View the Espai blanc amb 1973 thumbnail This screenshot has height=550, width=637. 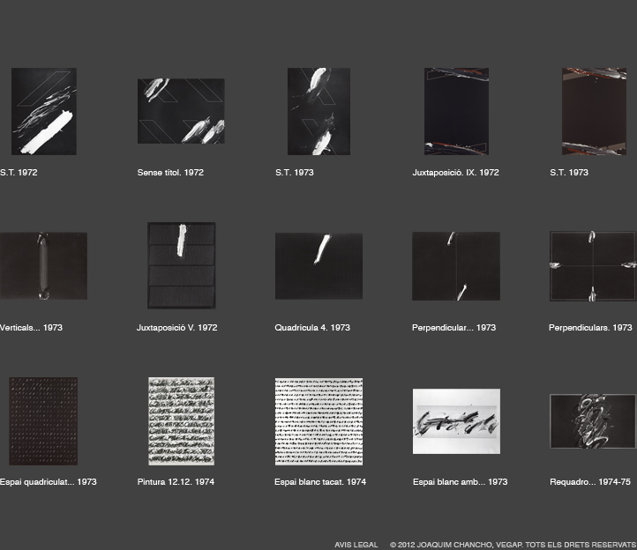click(x=456, y=420)
